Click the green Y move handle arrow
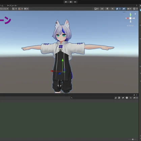Screen dimensions: 141x141 pyautogui.click(x=62, y=60)
